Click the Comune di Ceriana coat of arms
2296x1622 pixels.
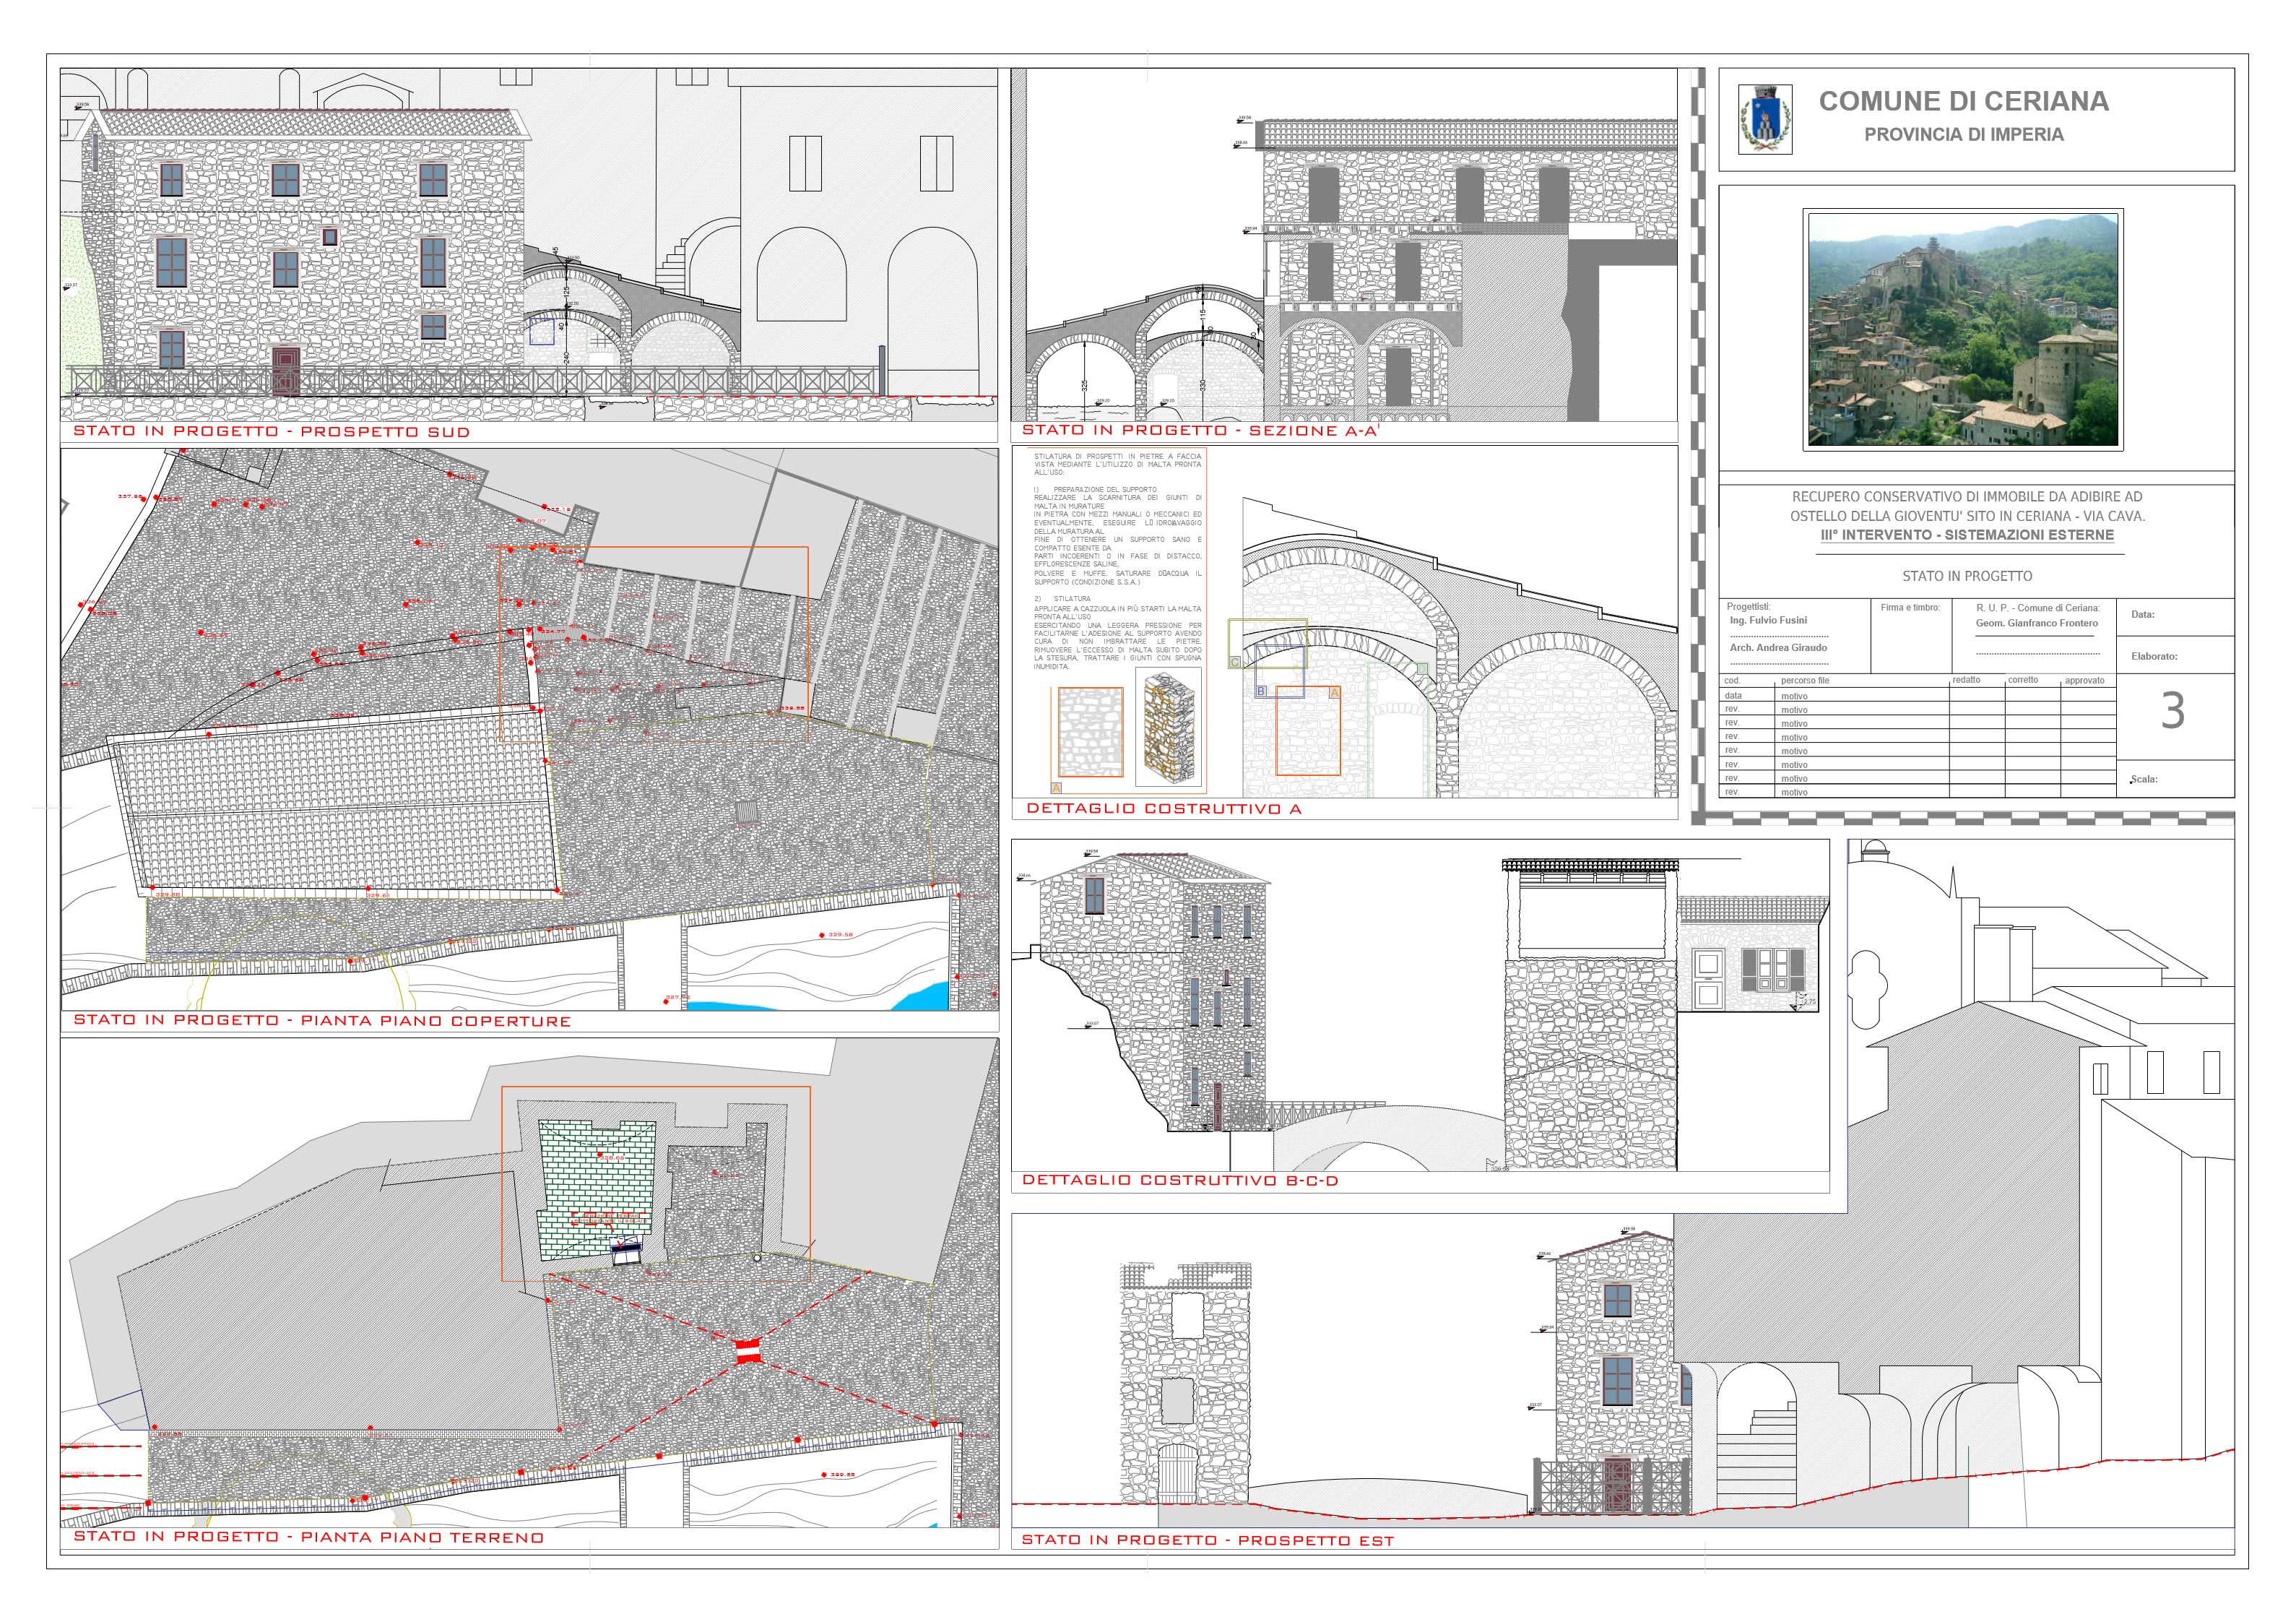(1765, 119)
